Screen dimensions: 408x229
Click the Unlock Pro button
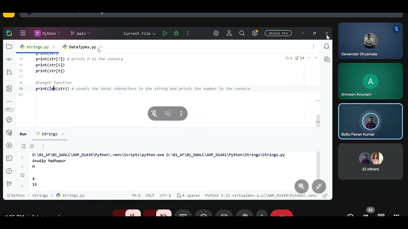click(x=278, y=33)
